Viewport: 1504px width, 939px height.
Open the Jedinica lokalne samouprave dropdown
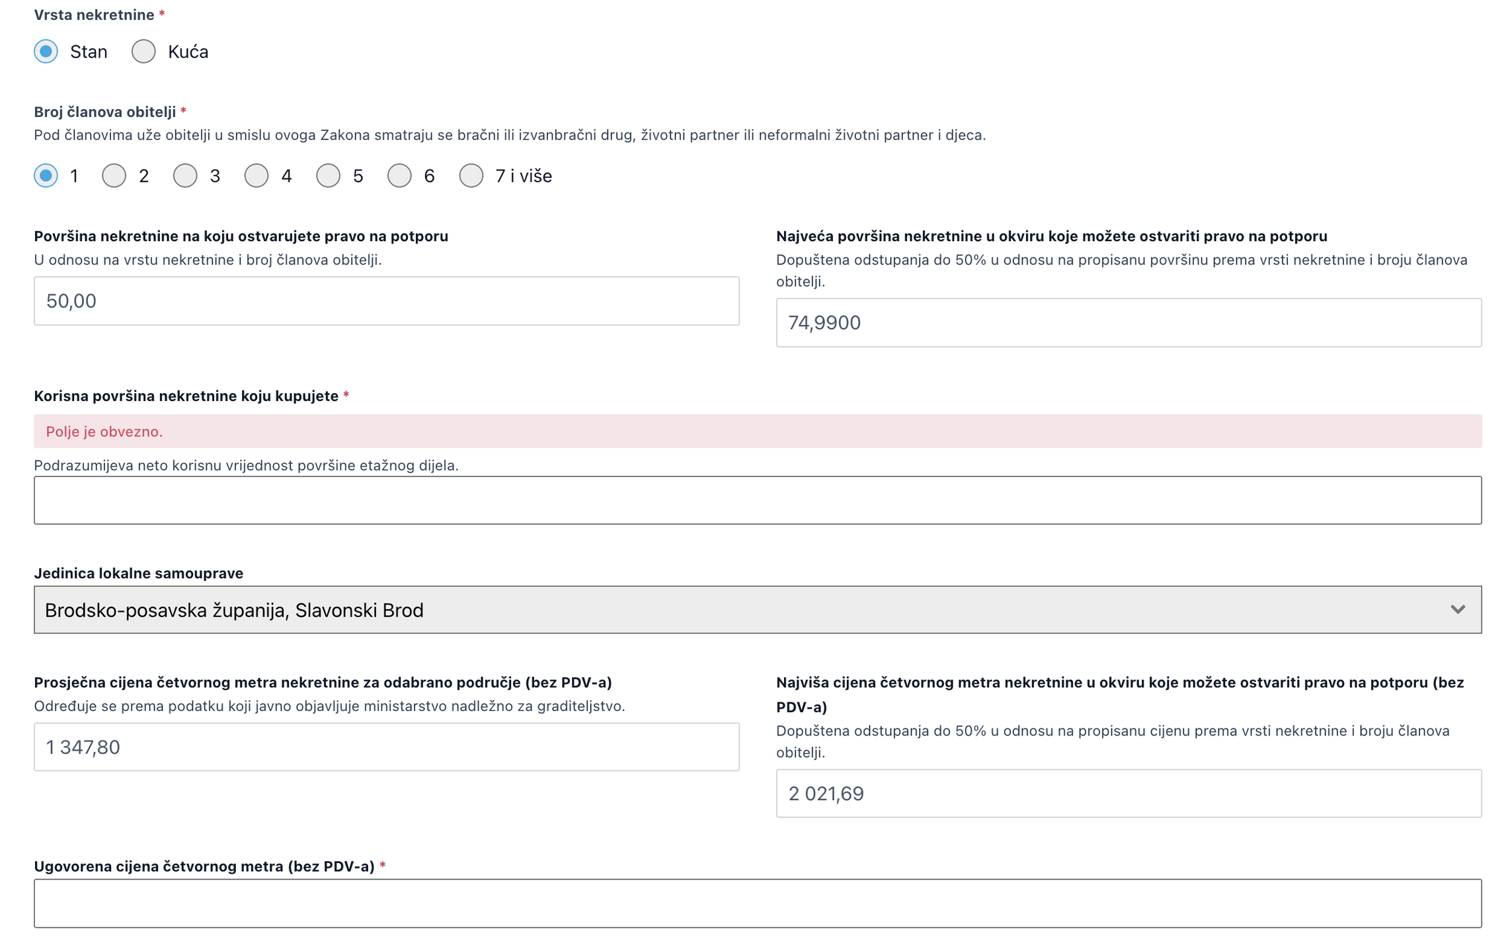(x=758, y=610)
